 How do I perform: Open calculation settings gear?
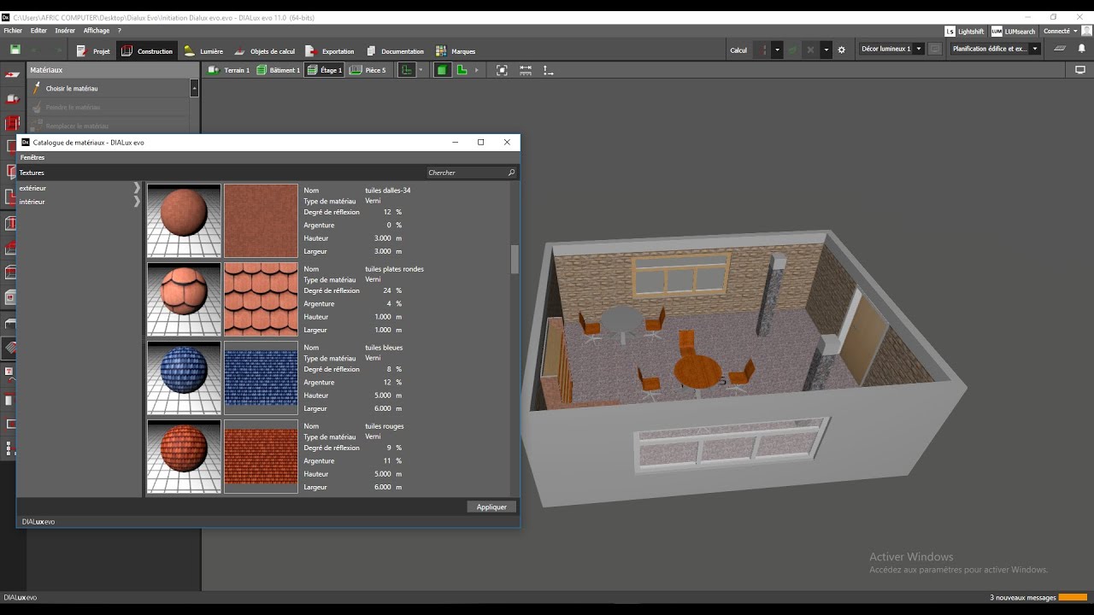click(841, 50)
